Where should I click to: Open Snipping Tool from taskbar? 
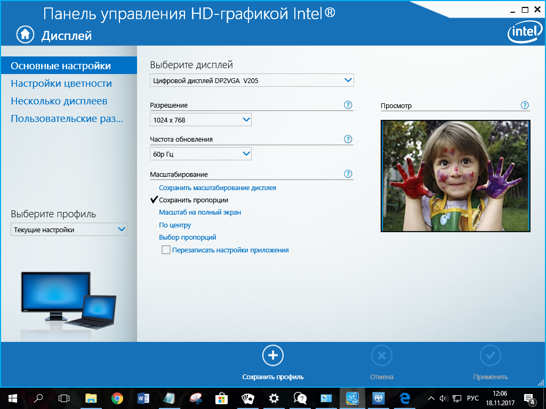point(196,398)
